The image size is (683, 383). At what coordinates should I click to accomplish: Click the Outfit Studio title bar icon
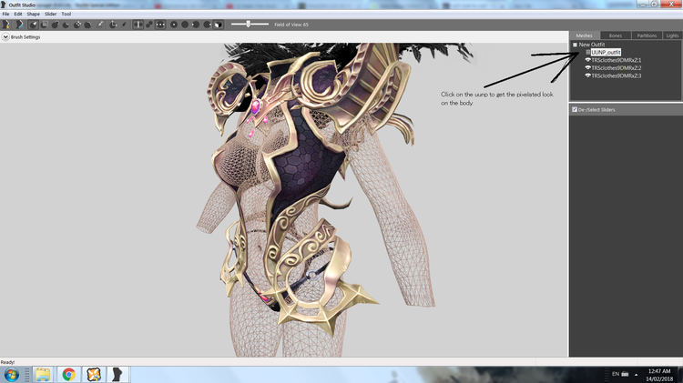point(4,5)
